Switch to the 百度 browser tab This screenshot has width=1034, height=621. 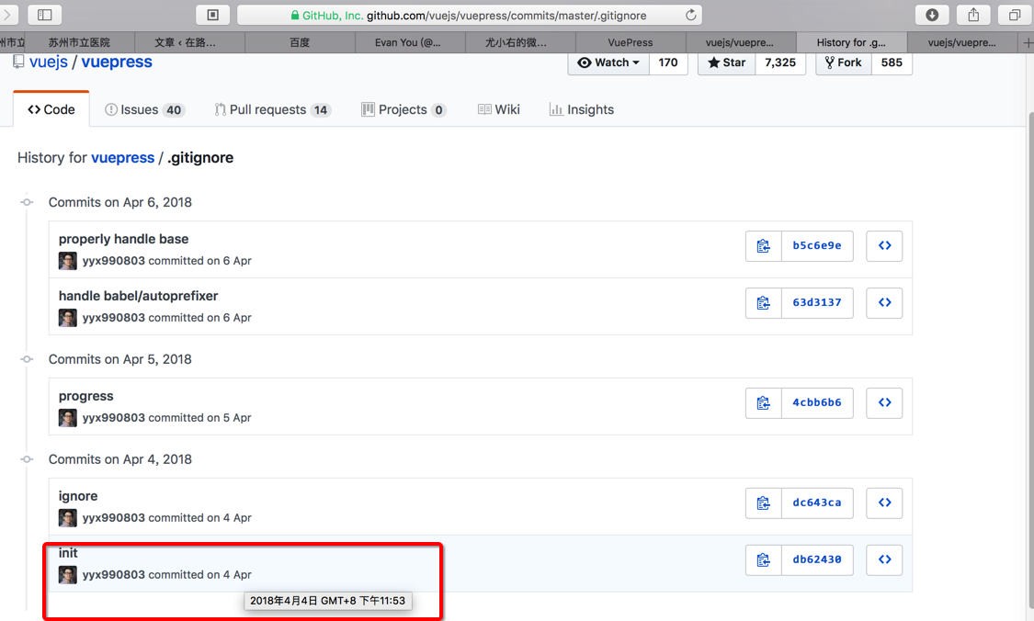coord(300,43)
